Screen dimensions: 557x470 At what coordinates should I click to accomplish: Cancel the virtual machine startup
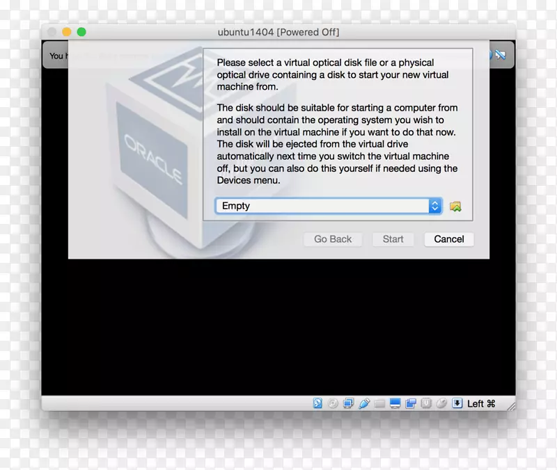(449, 239)
